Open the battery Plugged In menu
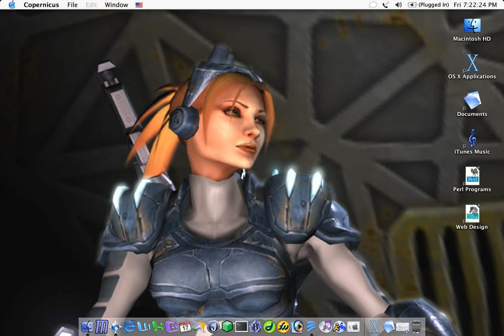The width and height of the screenshot is (504, 336). (428, 5)
